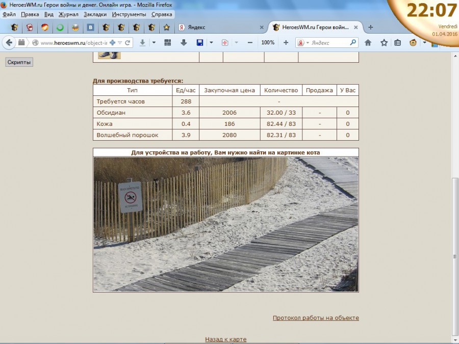
Task: Follow the Назад к карте link
Action: point(225,339)
